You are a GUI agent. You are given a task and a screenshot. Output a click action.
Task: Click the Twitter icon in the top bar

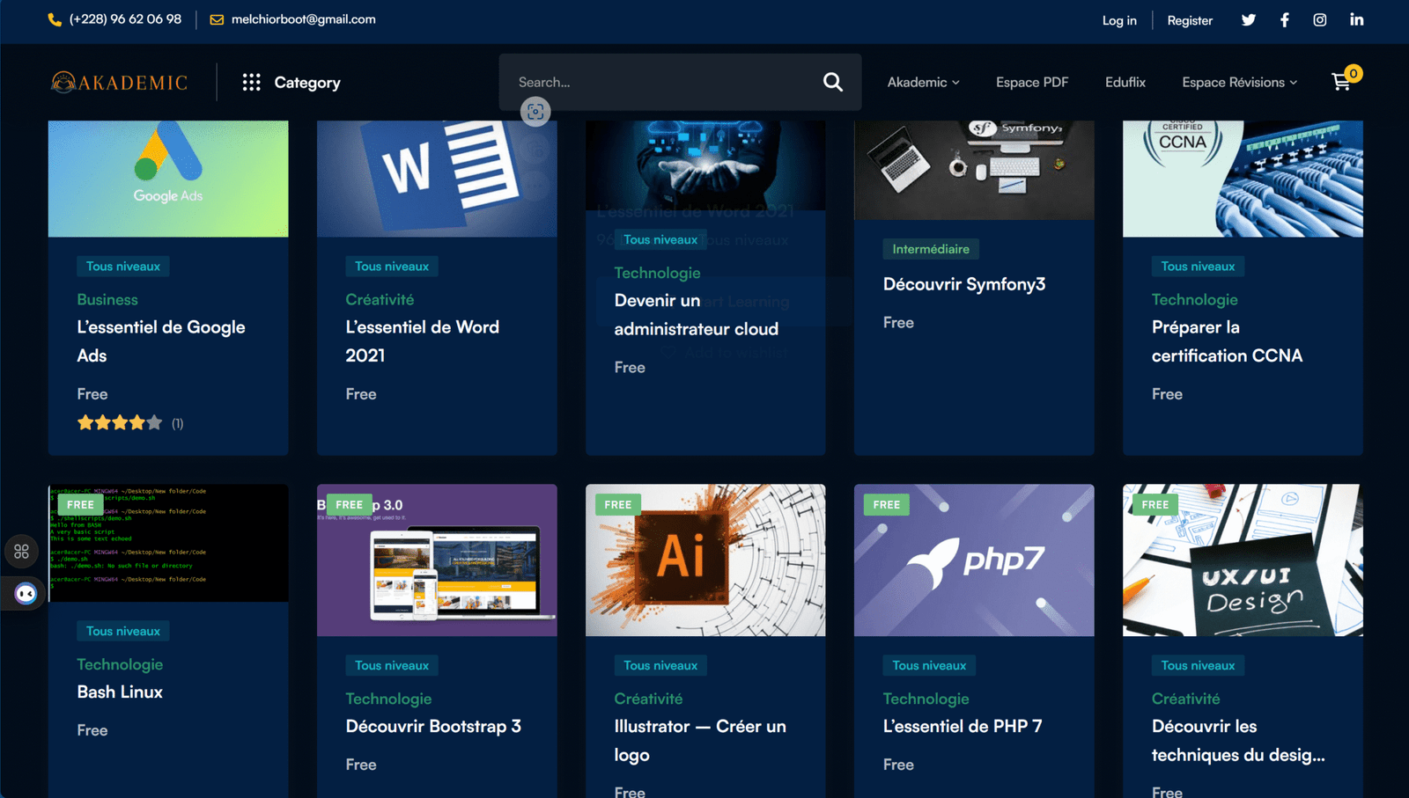(1248, 18)
